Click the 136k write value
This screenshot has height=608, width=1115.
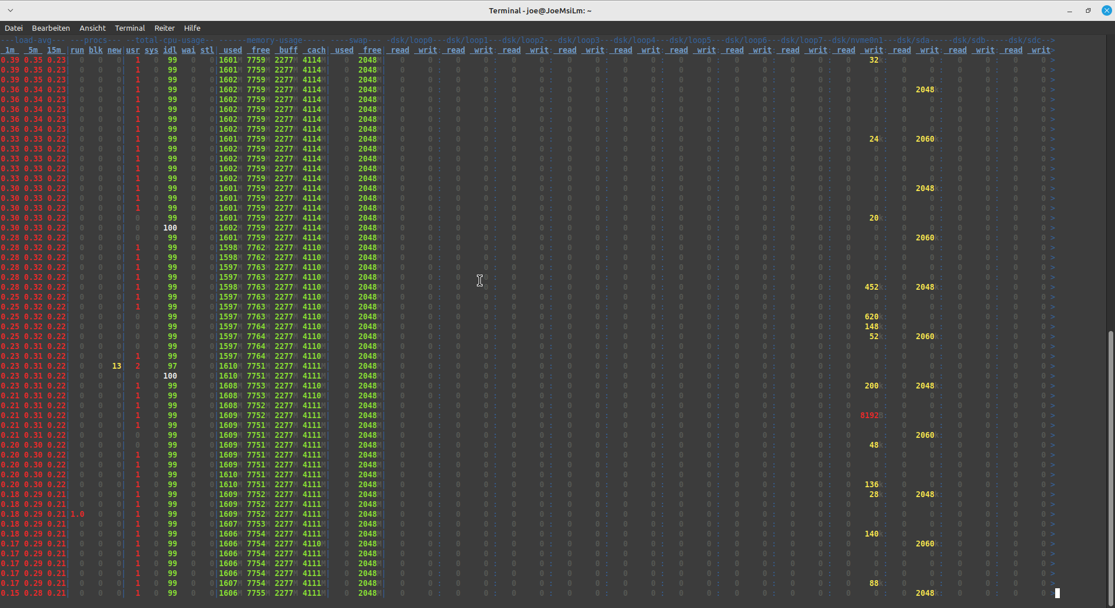point(873,484)
